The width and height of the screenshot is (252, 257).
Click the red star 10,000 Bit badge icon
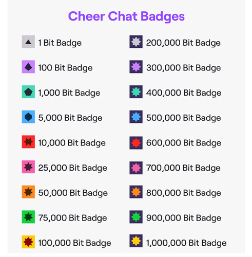click(28, 142)
